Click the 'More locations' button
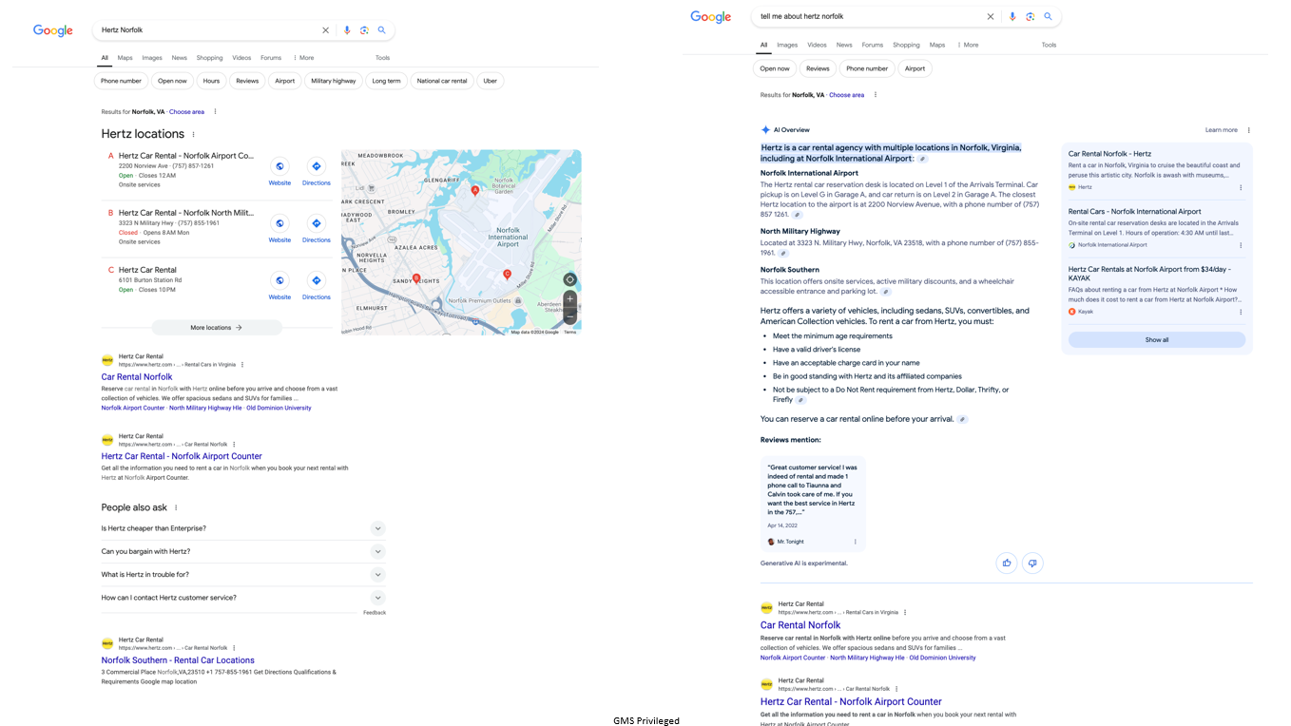 217,328
